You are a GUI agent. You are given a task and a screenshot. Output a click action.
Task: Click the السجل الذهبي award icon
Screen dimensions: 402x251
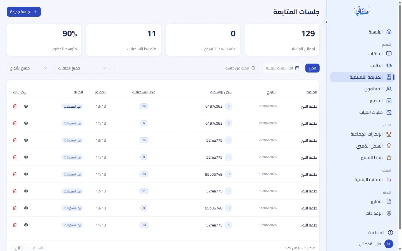click(389, 146)
